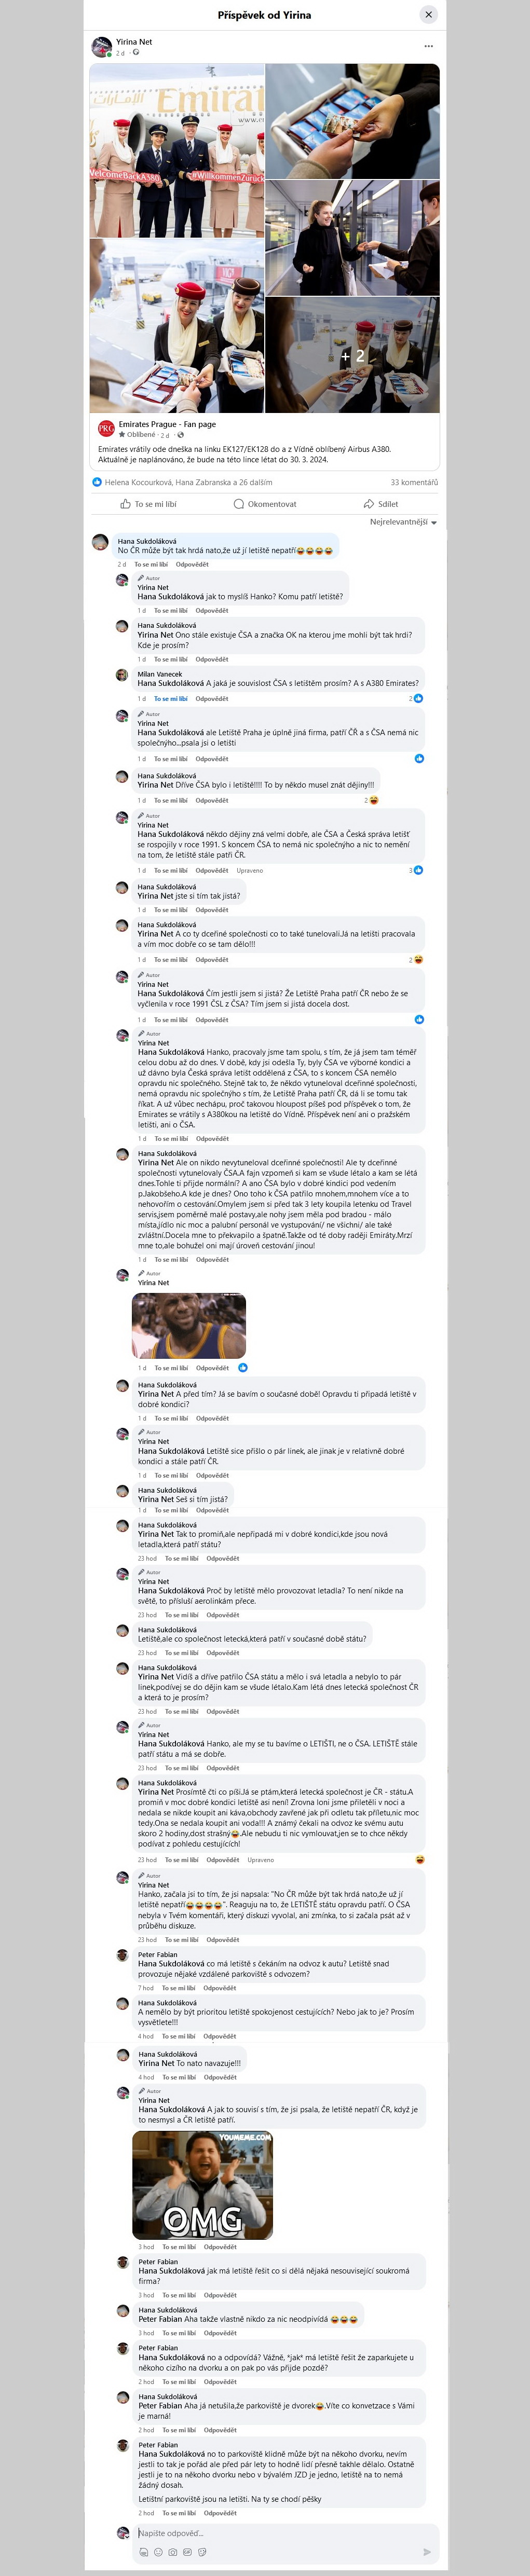Insert a GIF with the GIF icon

click(187, 2552)
